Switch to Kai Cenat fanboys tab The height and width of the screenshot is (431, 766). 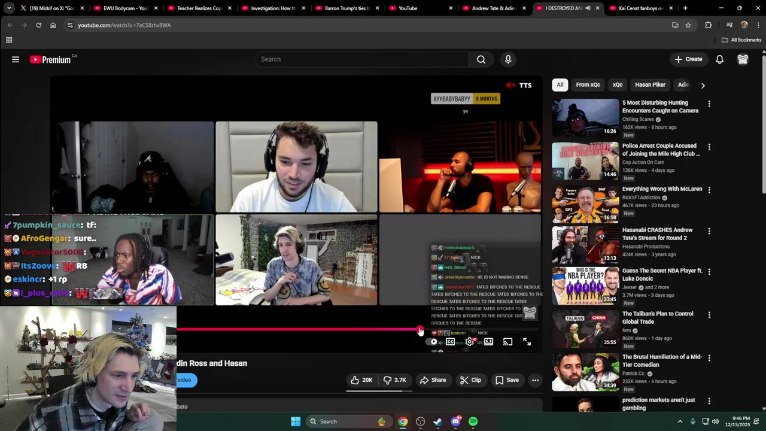click(x=640, y=8)
